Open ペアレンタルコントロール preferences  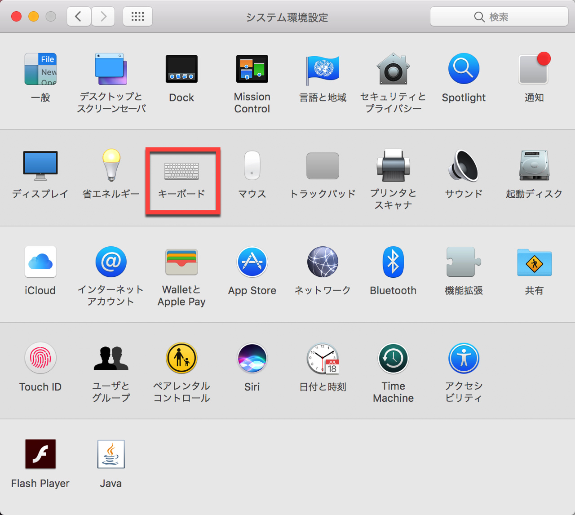point(181,358)
